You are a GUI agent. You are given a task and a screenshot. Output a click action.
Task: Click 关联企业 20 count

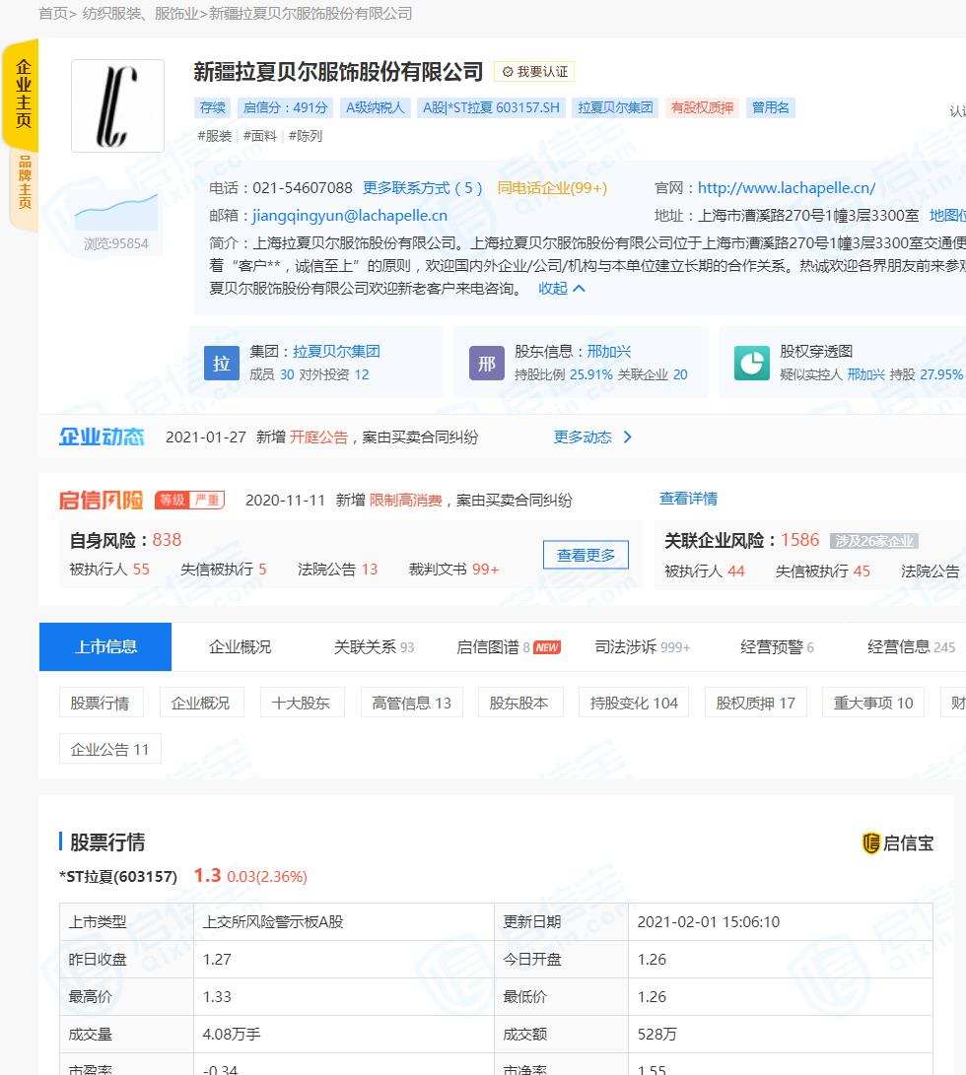point(653,374)
